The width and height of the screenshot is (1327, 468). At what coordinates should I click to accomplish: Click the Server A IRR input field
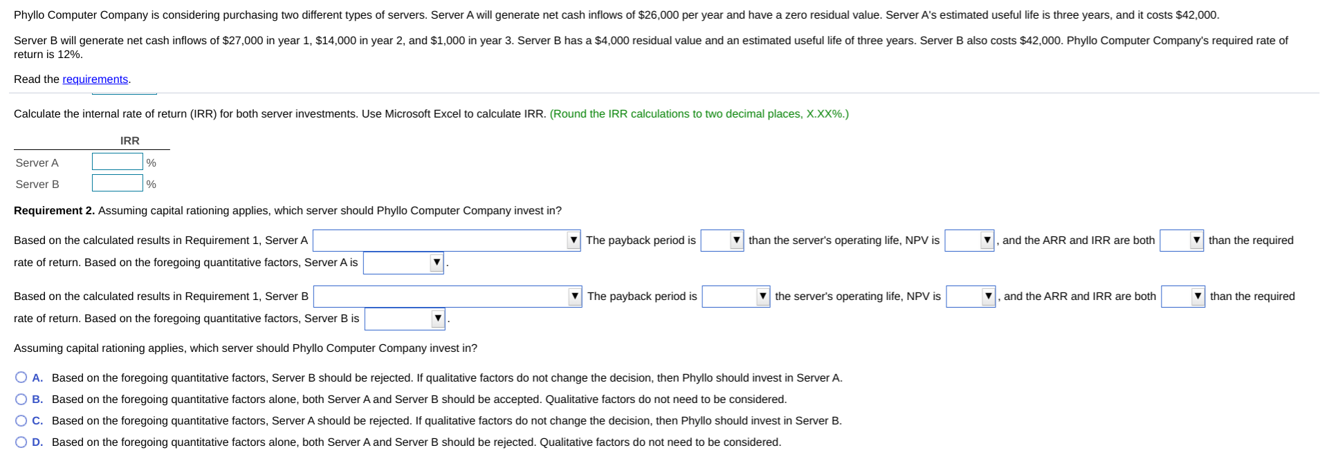pos(116,160)
